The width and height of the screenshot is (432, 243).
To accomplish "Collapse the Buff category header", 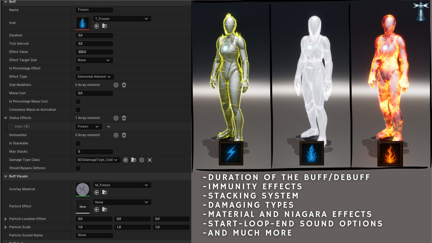I will click(x=5, y=2).
